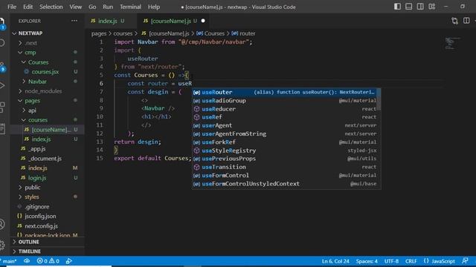Open _document.js file
Screen dimensions: 476x267
click(45, 158)
